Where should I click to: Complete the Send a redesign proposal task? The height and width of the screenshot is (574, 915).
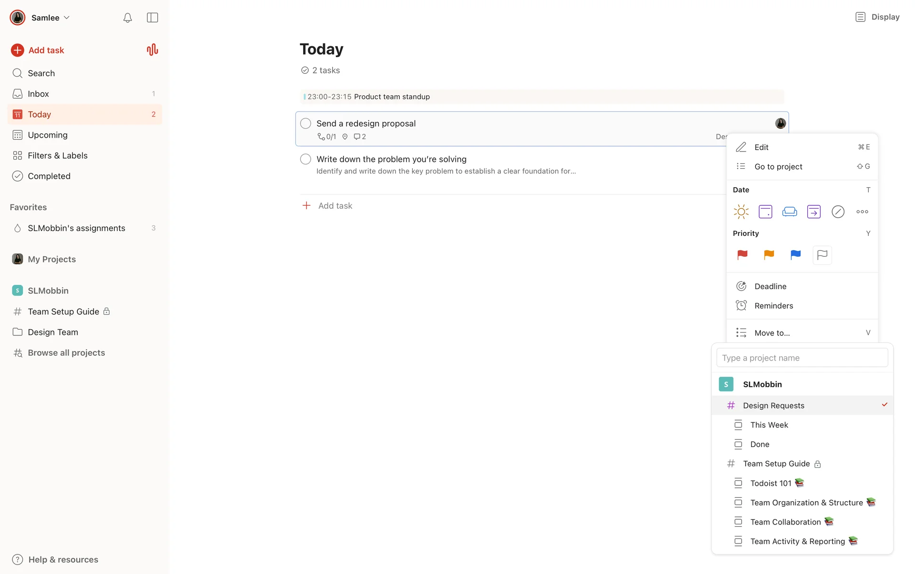click(305, 123)
